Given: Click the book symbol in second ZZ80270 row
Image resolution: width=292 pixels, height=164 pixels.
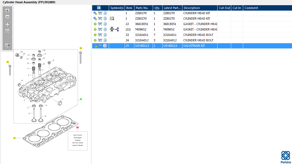Looking at the screenshot, I should (112, 18).
